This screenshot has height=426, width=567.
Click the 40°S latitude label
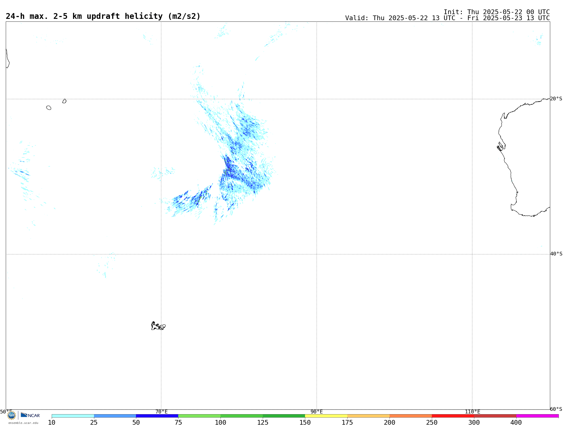pos(556,254)
